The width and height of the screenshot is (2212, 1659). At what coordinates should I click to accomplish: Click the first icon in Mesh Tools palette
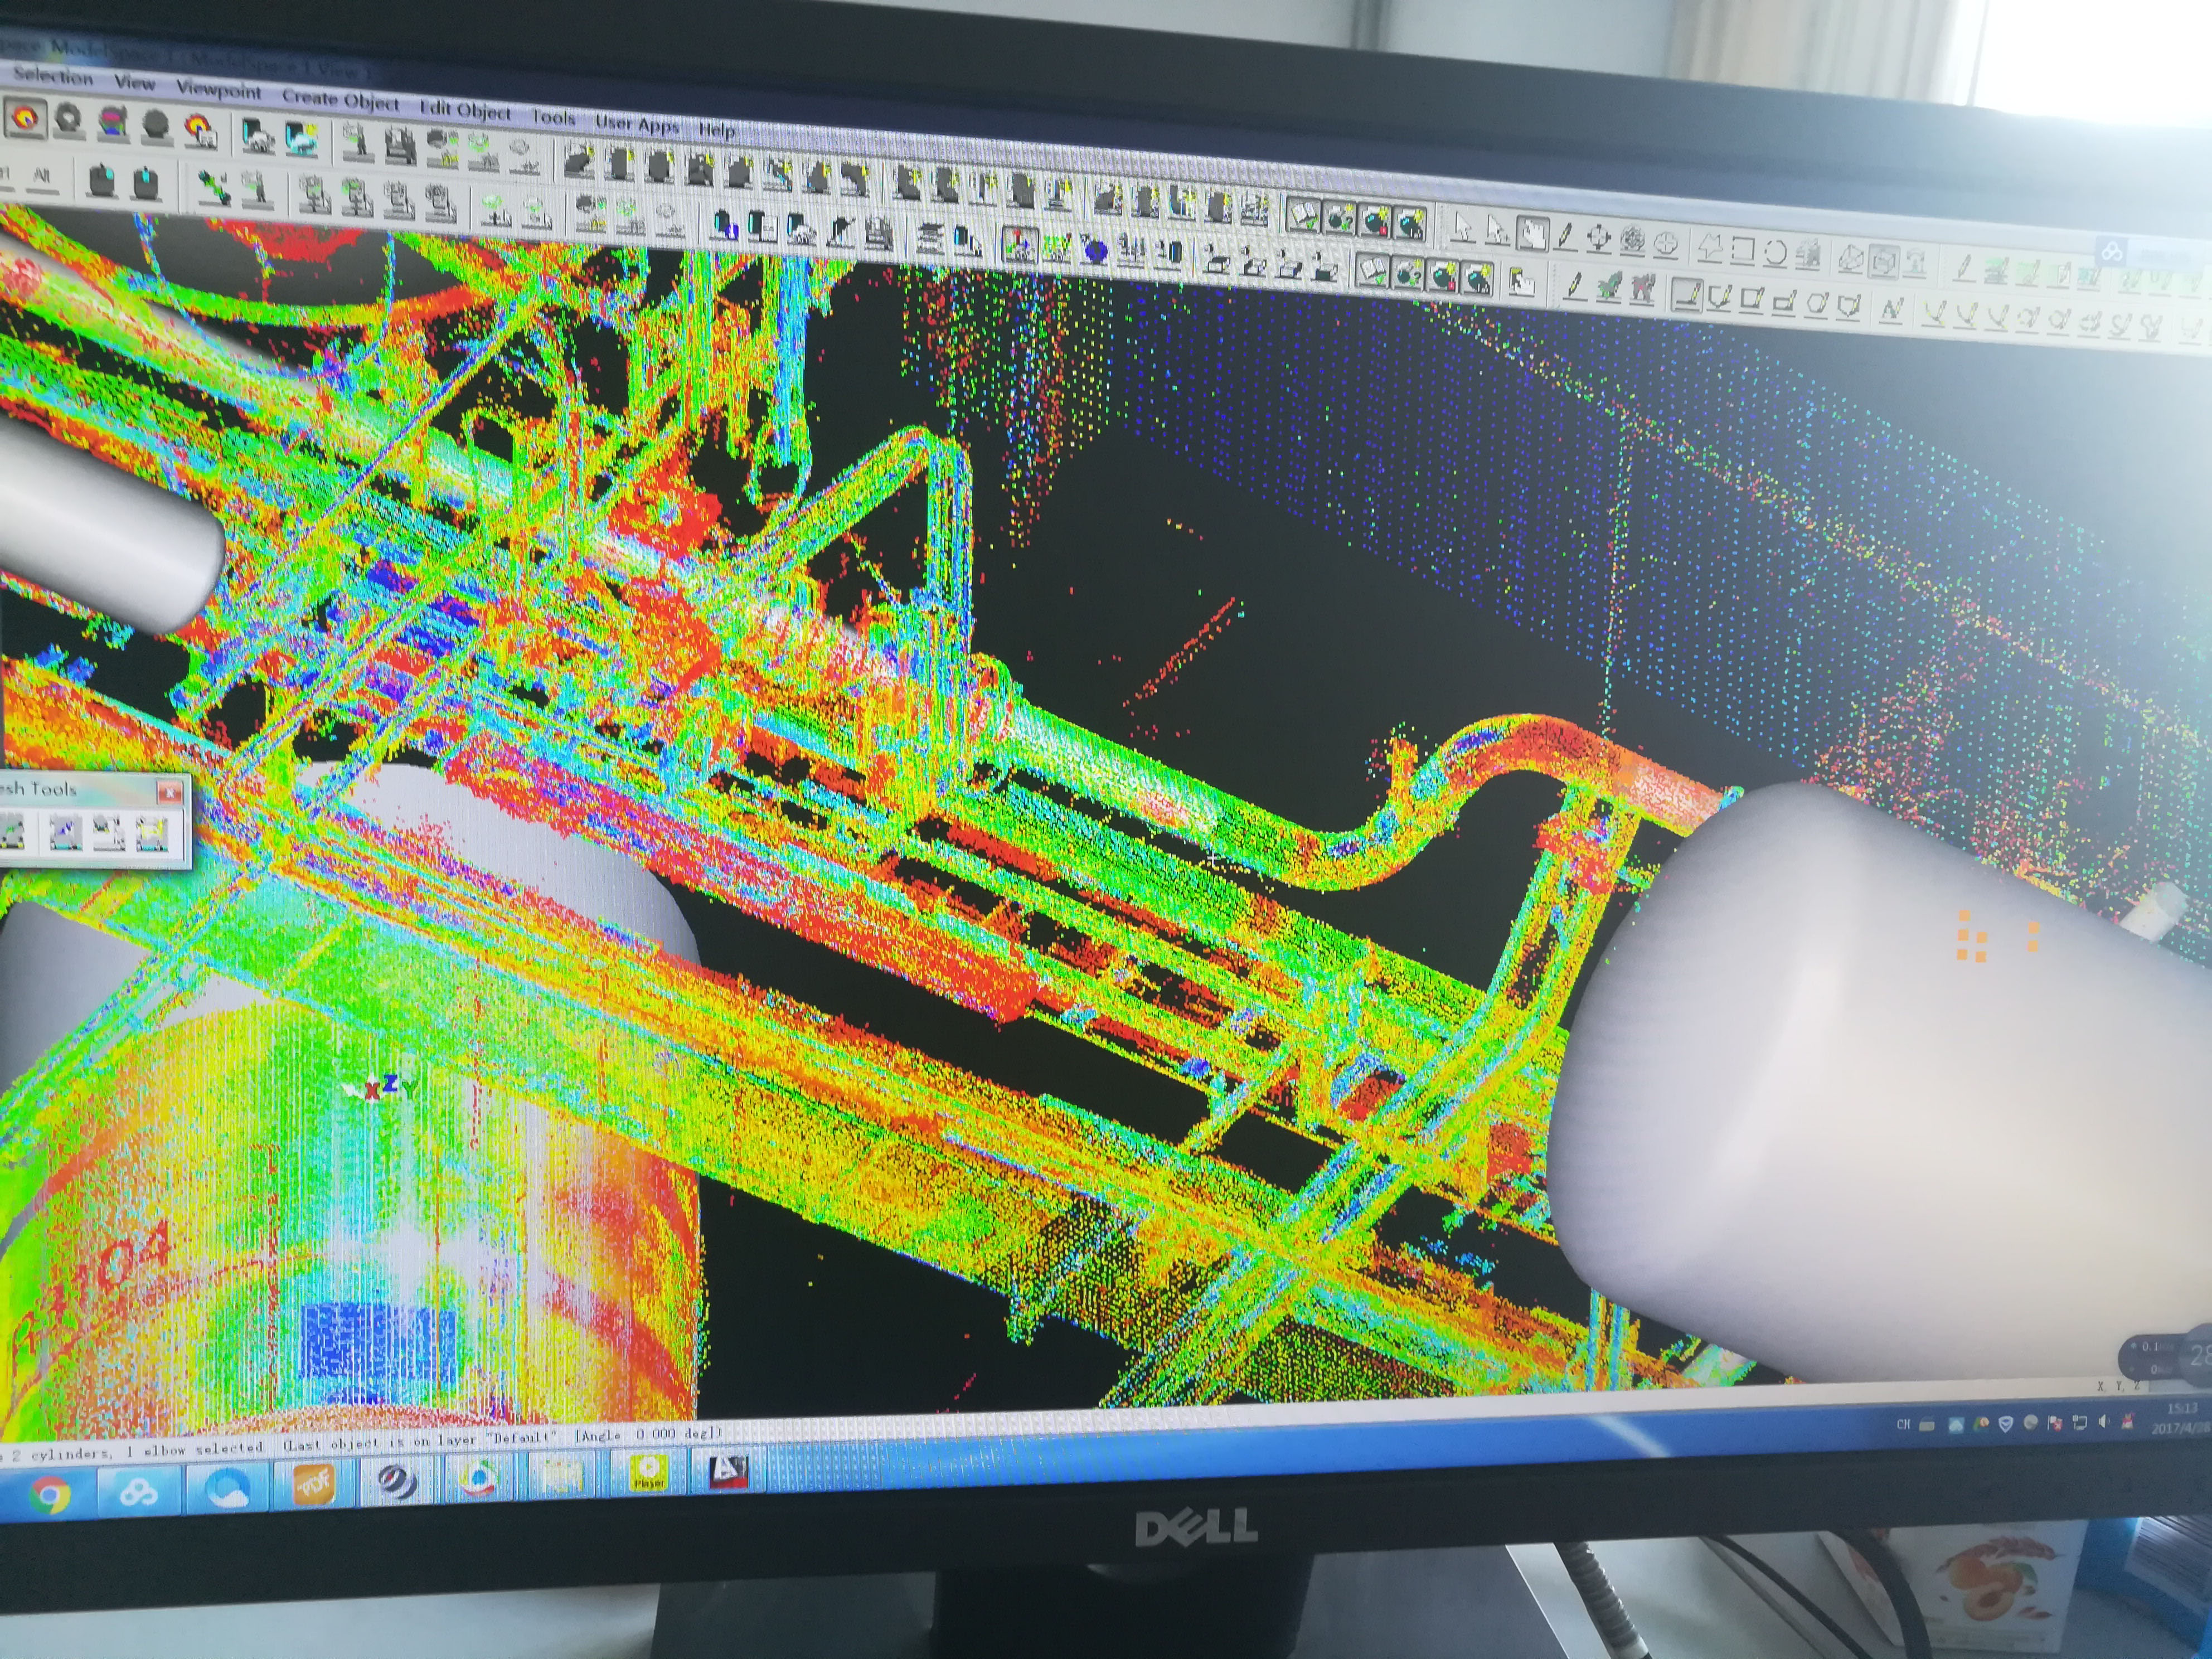pos(12,833)
